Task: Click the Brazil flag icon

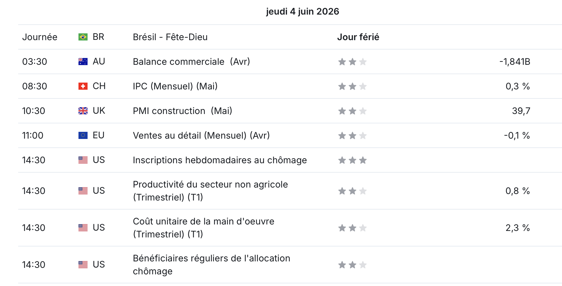Action: (83, 37)
